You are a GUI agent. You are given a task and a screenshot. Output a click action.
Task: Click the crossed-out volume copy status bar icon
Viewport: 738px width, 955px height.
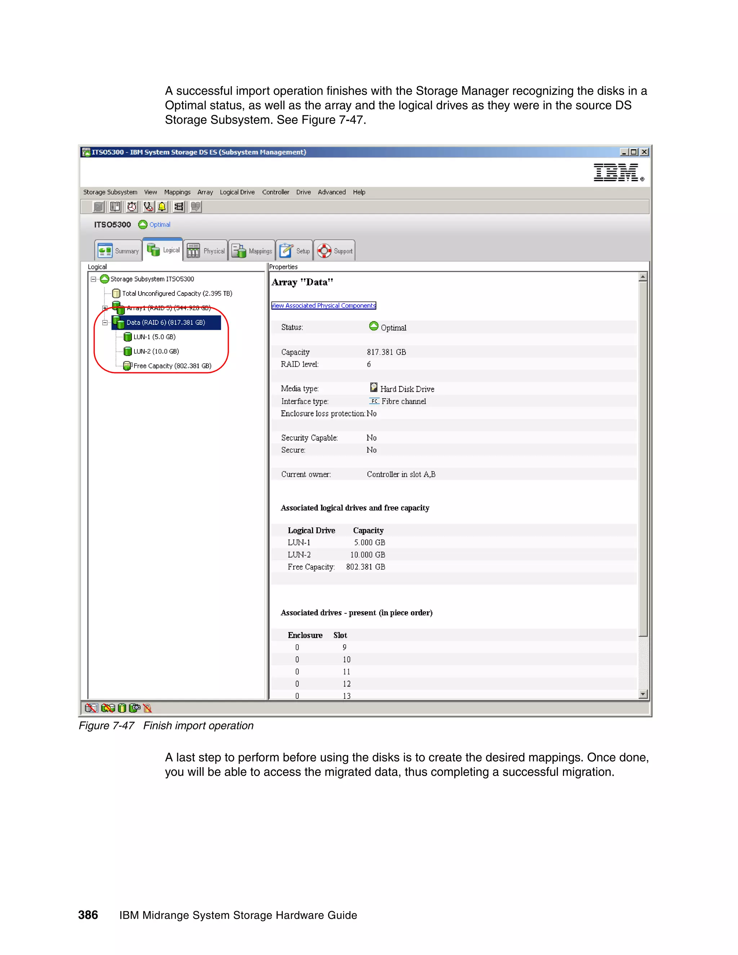click(108, 708)
